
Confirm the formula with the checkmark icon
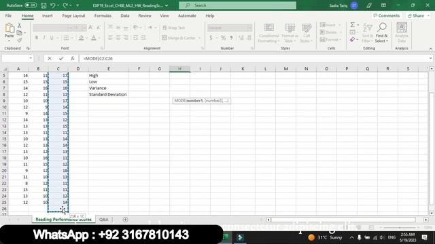pos(61,58)
